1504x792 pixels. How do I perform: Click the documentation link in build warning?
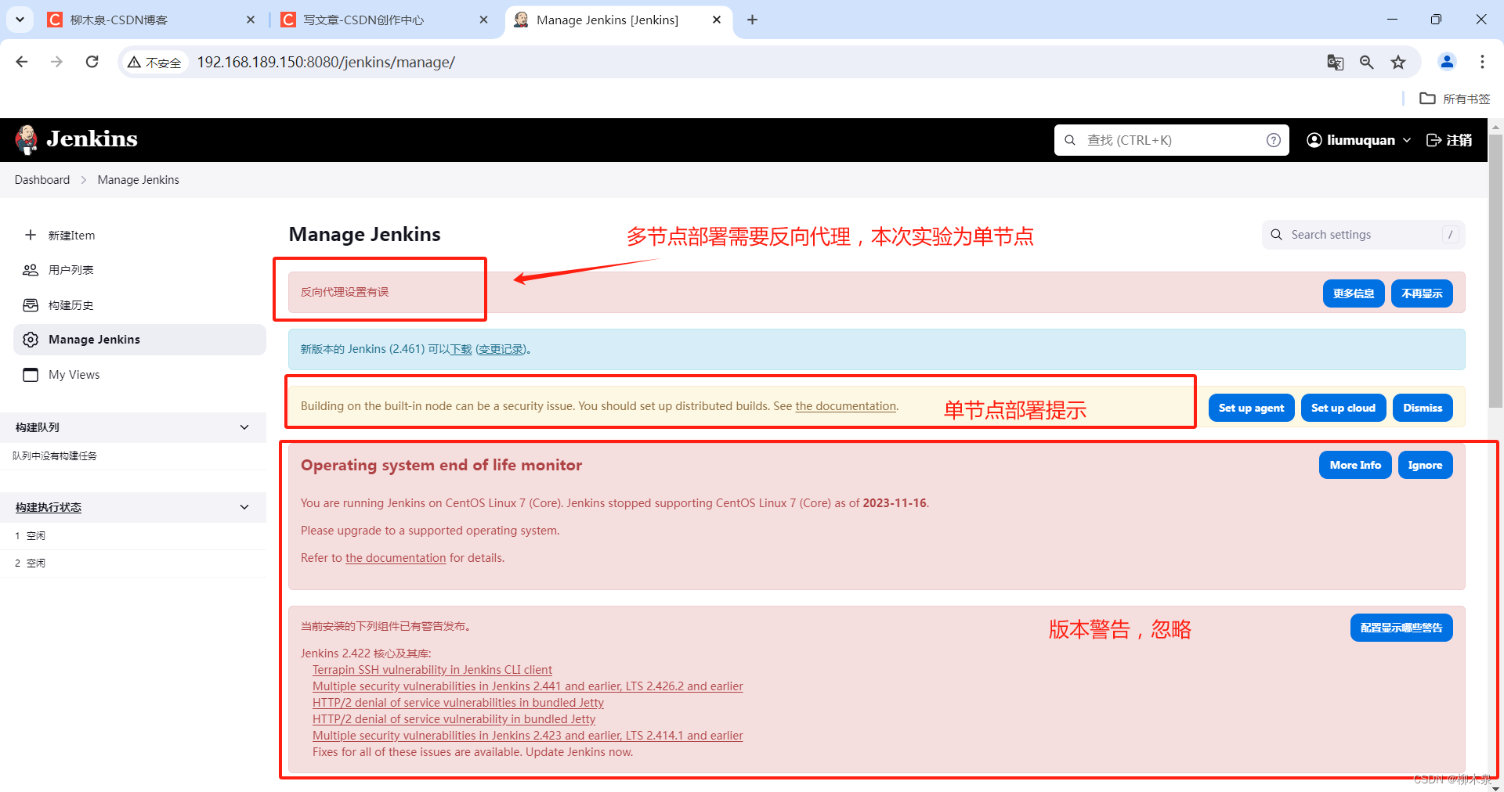[846, 406]
